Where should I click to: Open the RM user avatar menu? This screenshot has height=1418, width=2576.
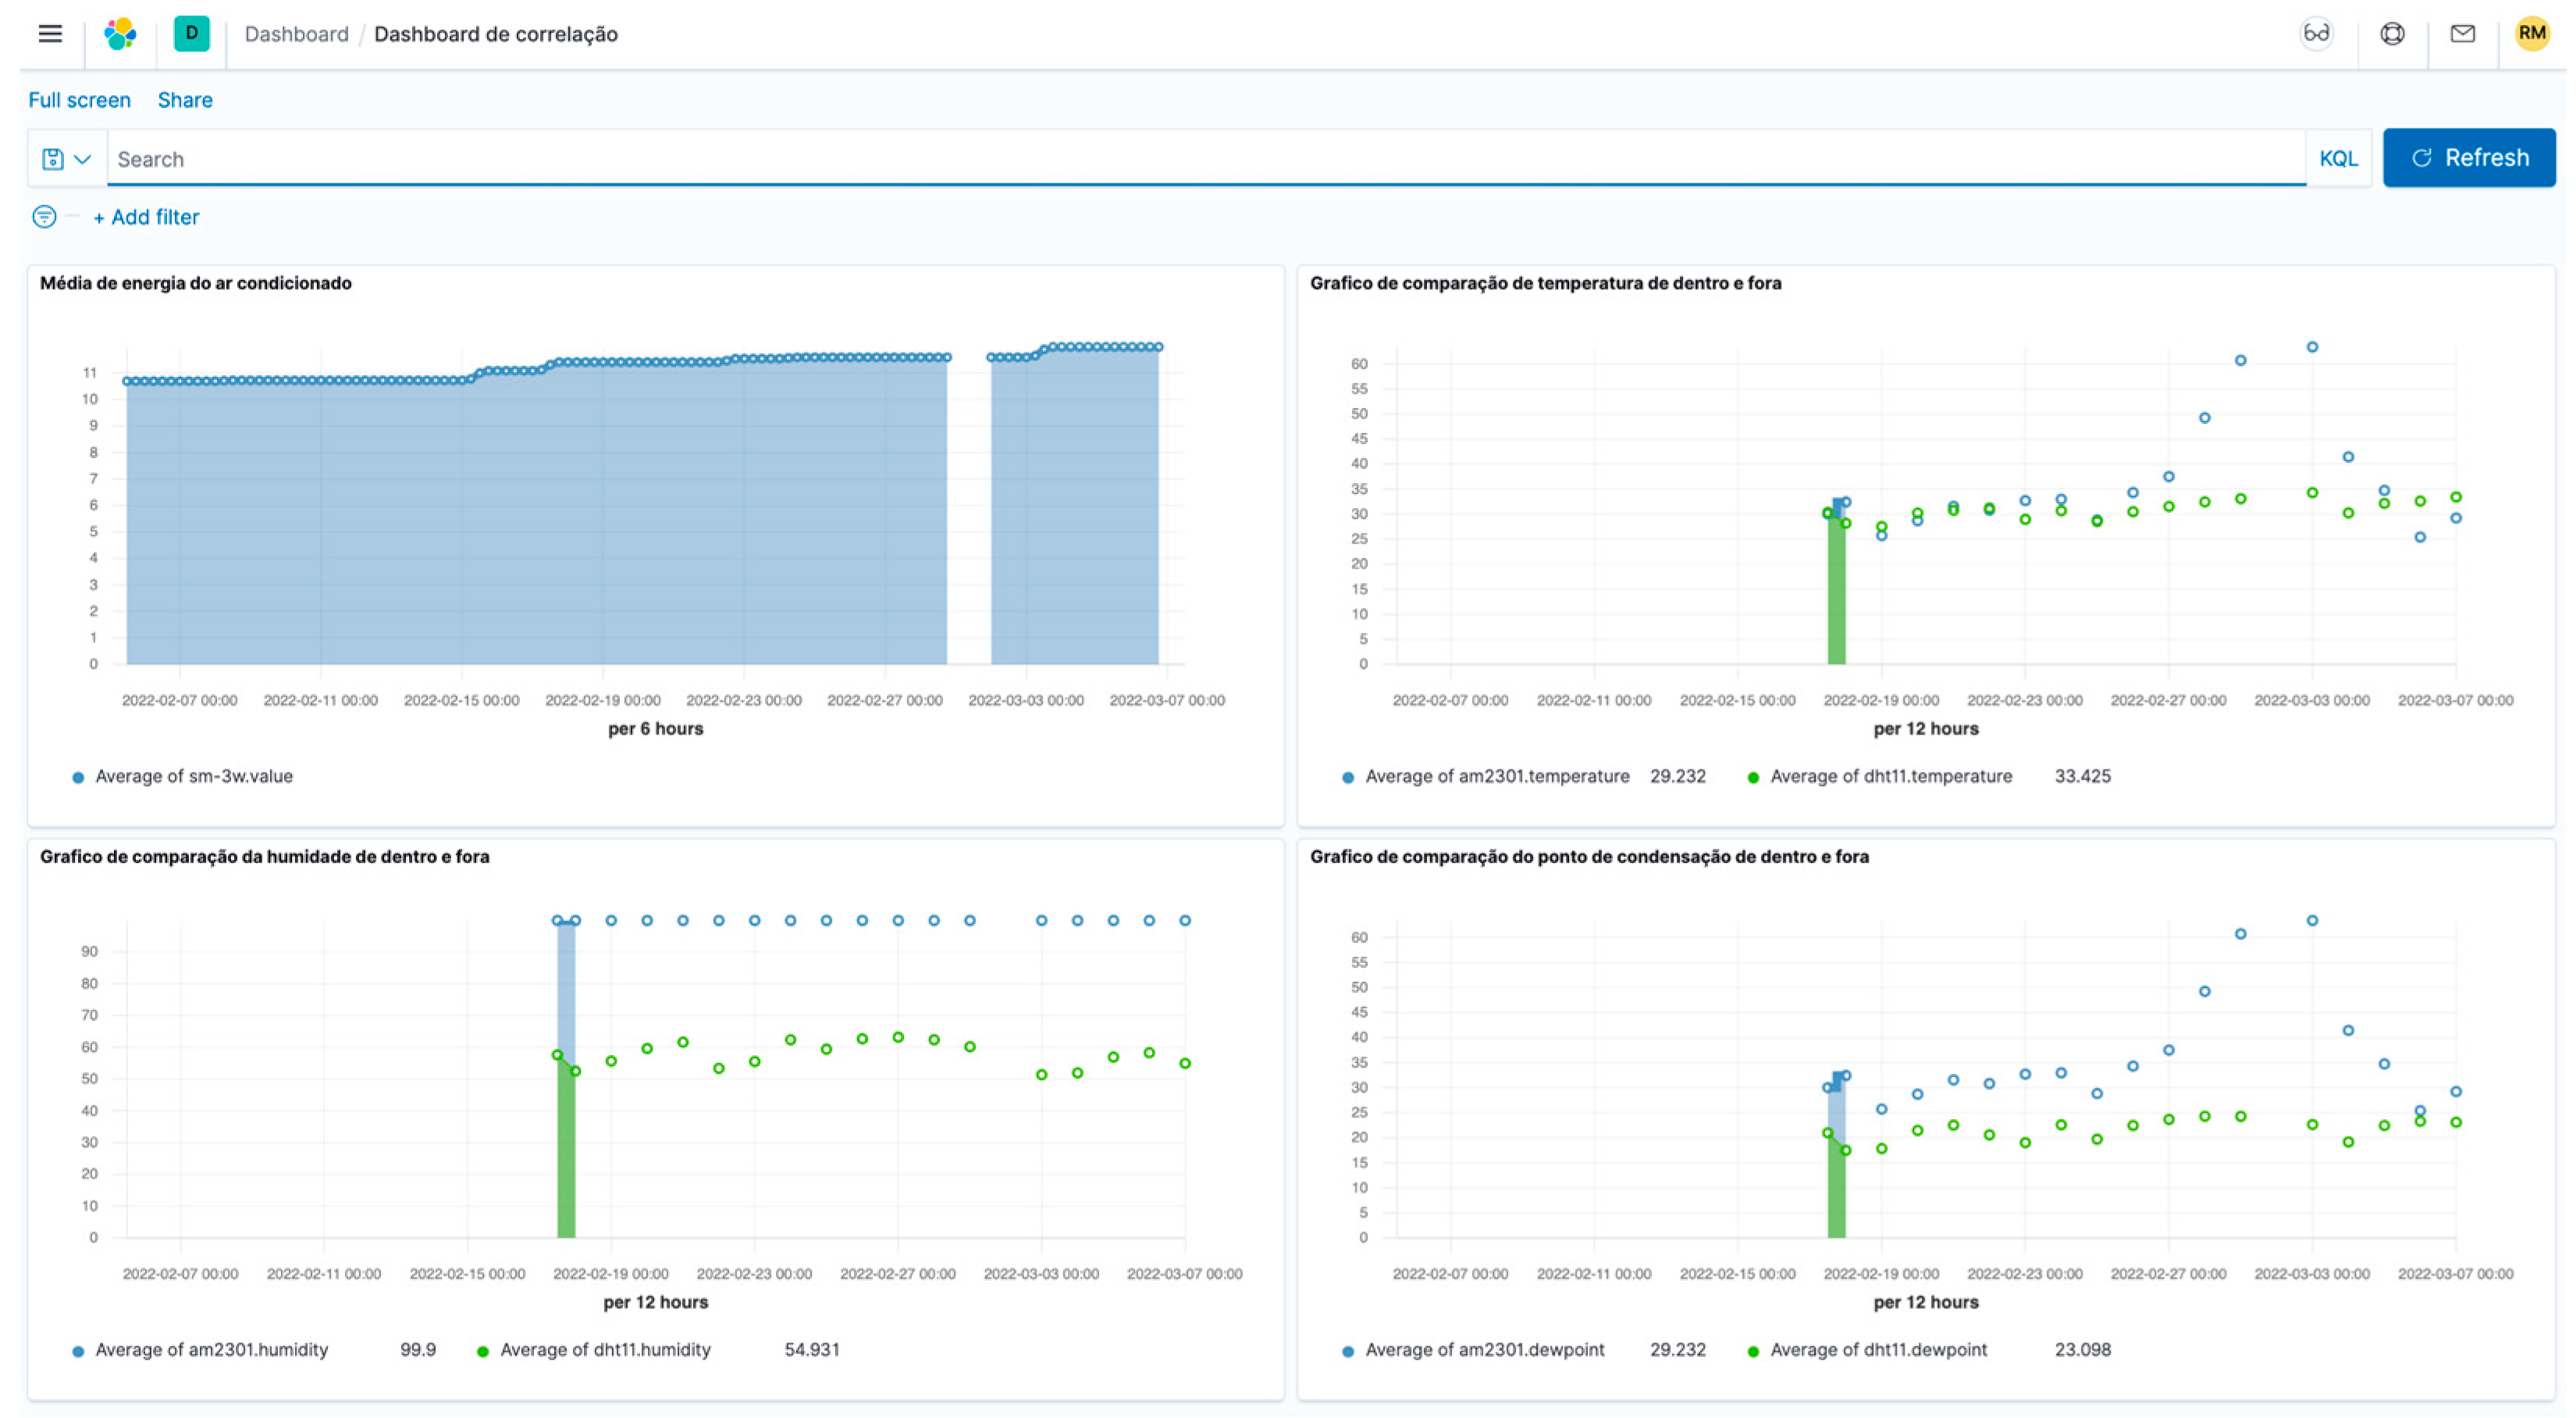[2532, 34]
